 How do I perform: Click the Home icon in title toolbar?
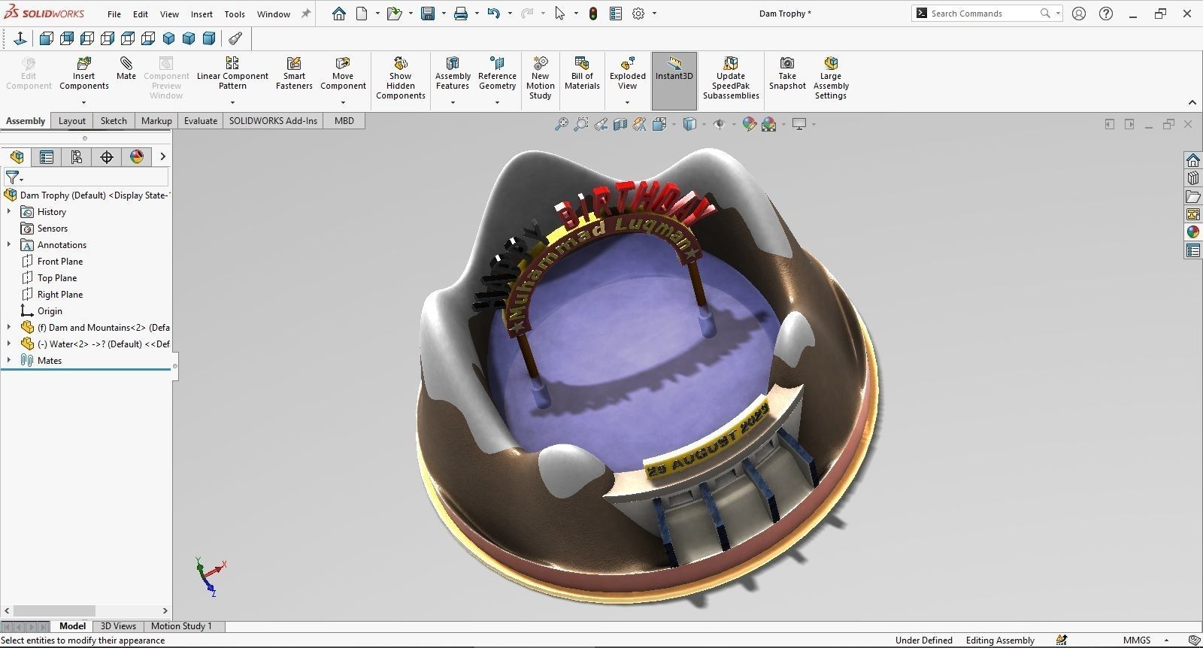(339, 14)
